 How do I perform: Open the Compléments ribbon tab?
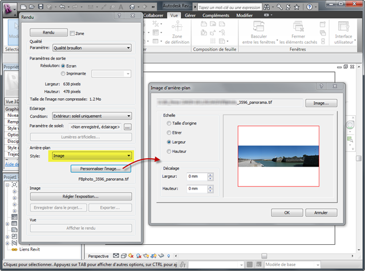point(216,15)
